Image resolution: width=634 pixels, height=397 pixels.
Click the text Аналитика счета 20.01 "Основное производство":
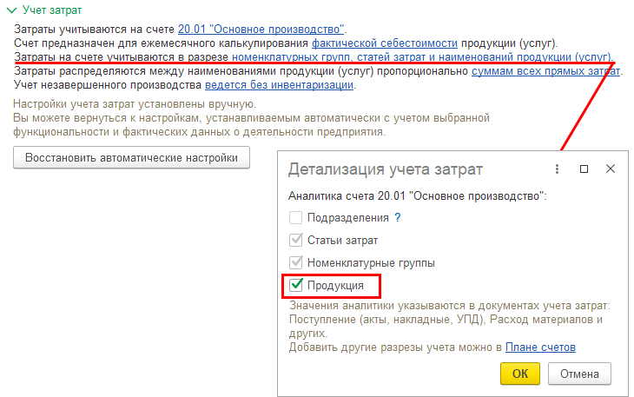pos(417,196)
